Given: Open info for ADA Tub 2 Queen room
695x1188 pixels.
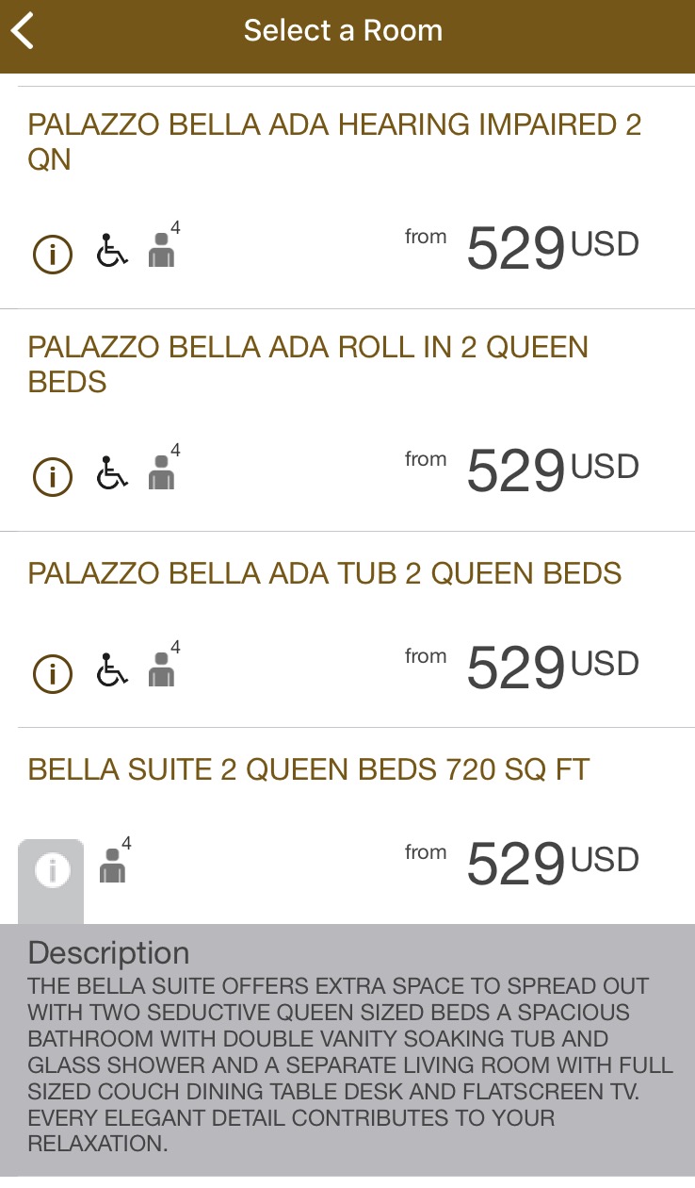Looking at the screenshot, I should coord(53,673).
